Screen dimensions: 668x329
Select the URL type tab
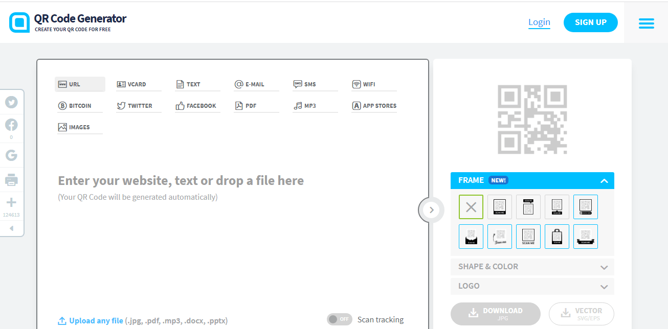point(80,84)
